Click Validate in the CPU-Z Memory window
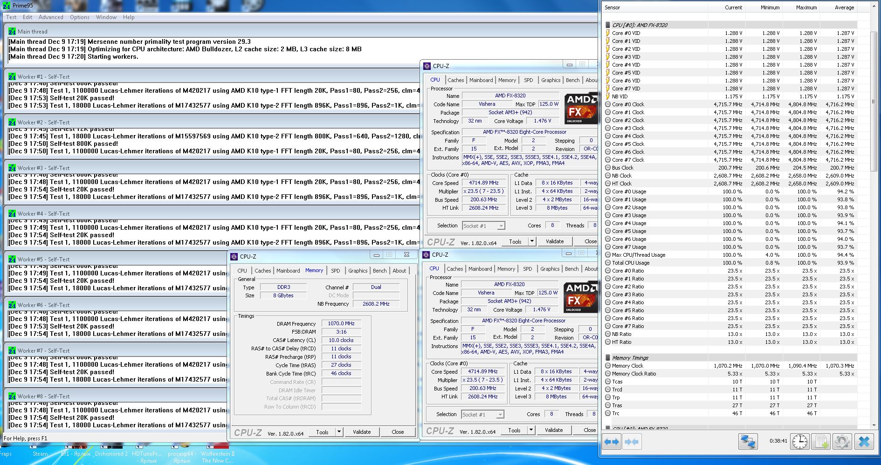Image resolution: width=881 pixels, height=465 pixels. tap(362, 432)
